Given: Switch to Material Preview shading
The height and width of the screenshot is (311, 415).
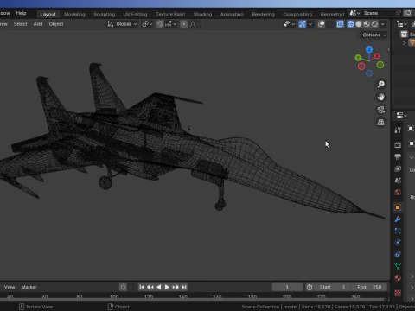Looking at the screenshot, I should pos(367,24).
